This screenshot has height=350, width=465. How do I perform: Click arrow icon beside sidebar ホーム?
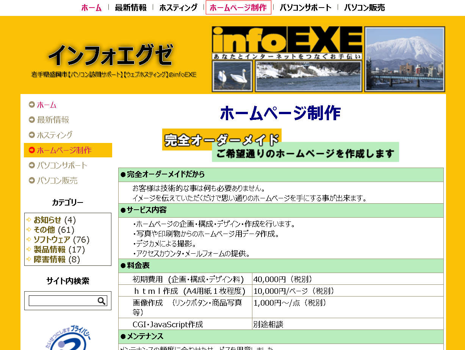tap(32, 105)
